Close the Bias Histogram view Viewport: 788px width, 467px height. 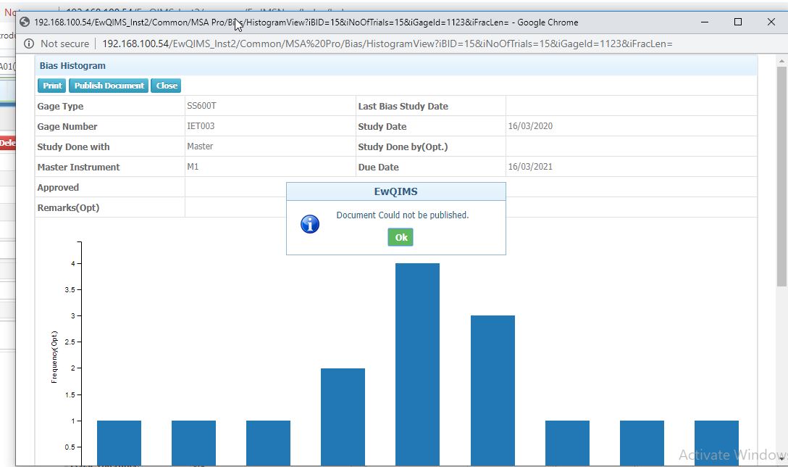[167, 86]
